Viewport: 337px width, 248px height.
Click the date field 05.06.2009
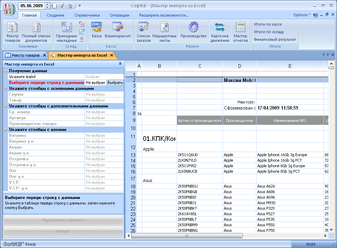[31, 6]
